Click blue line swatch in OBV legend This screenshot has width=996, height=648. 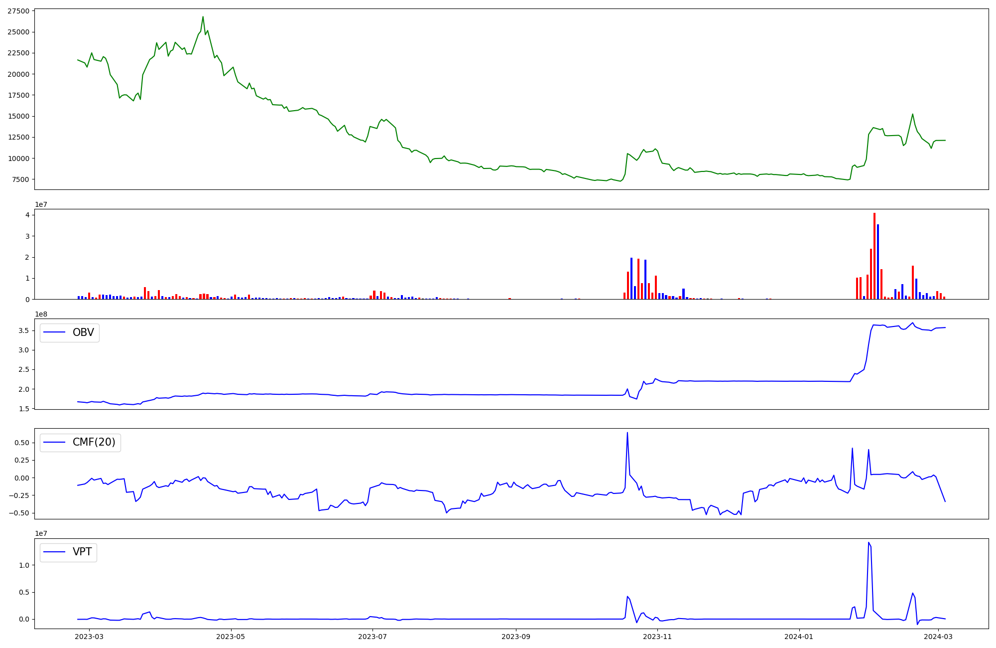pyautogui.click(x=55, y=332)
